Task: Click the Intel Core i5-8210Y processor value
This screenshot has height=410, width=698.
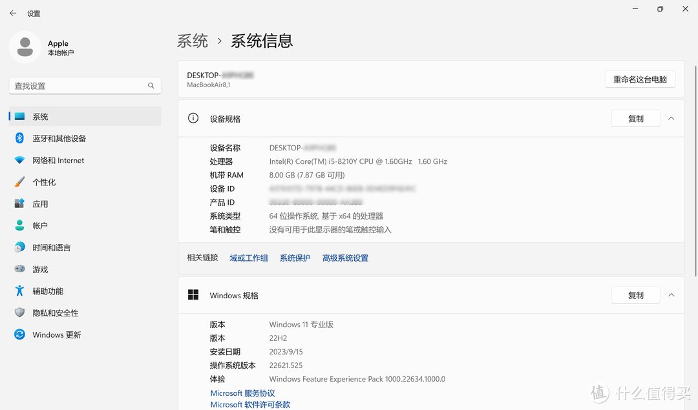Action: 358,161
